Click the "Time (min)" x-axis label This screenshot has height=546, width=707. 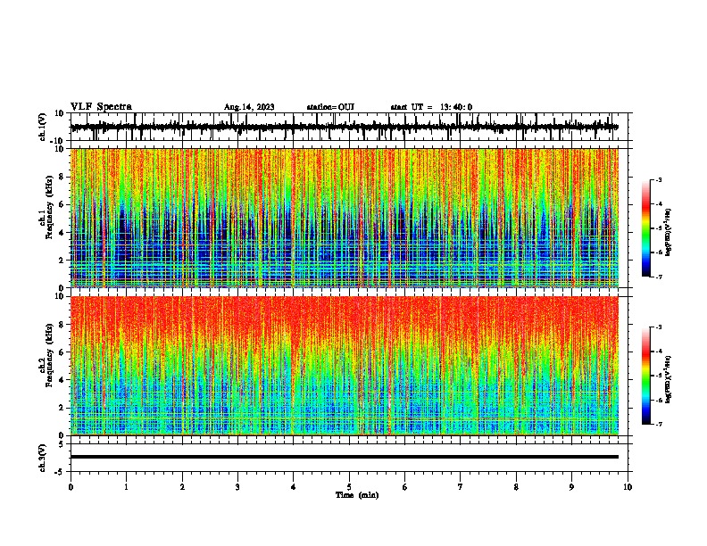click(357, 495)
